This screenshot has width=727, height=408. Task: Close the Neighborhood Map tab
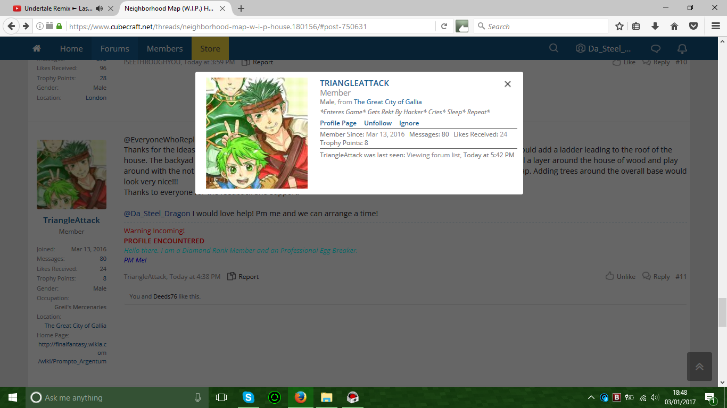point(223,8)
